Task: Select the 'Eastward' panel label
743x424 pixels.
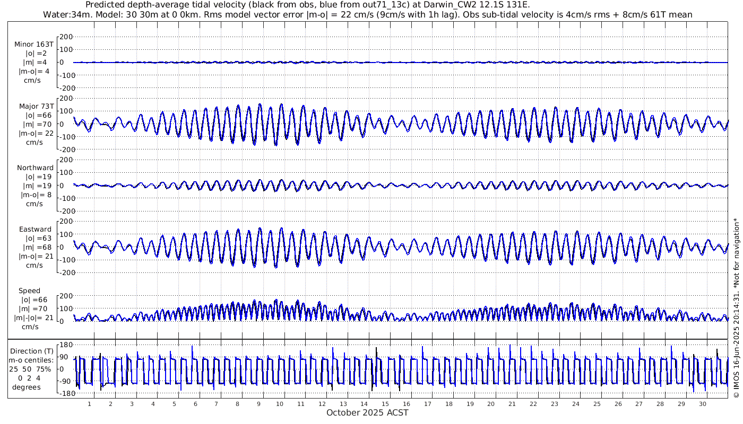Action: tap(36, 229)
